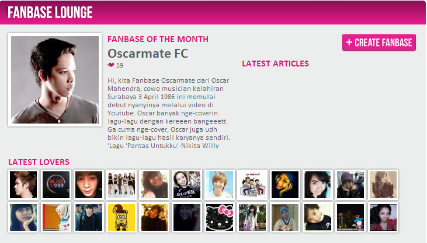Open the night city lights avatar
This screenshot has width=427, height=243.
[x=350, y=217]
